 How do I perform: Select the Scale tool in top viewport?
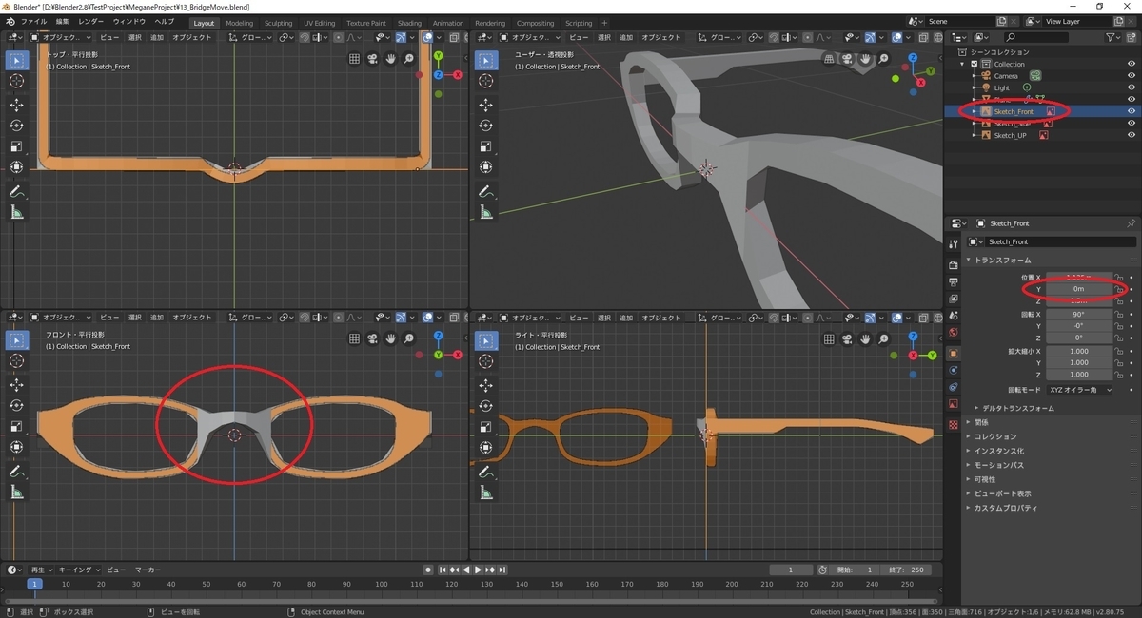click(x=16, y=146)
